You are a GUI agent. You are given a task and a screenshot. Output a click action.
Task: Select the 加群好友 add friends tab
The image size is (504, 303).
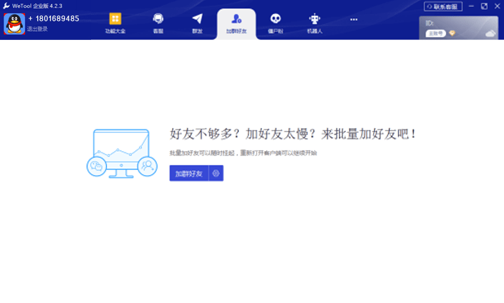(237, 24)
